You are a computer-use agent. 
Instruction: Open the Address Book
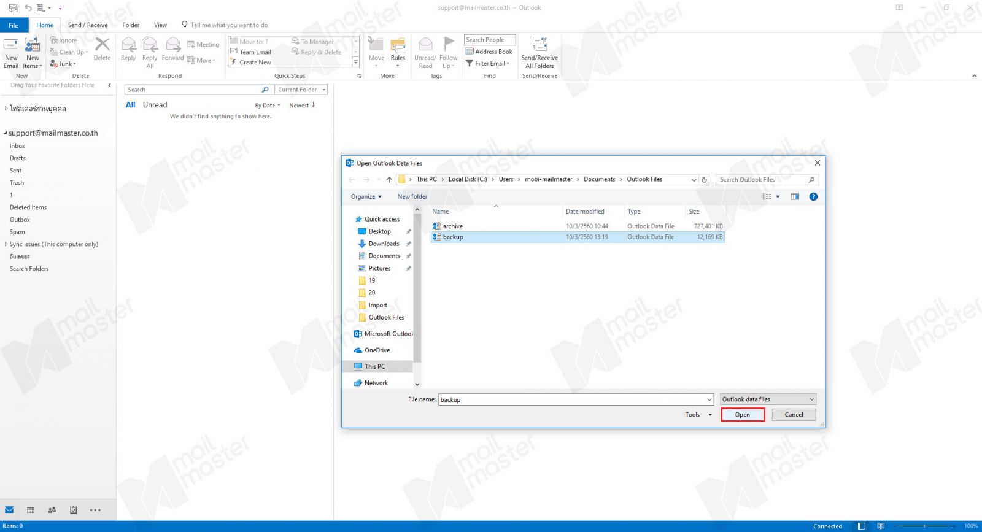(489, 52)
